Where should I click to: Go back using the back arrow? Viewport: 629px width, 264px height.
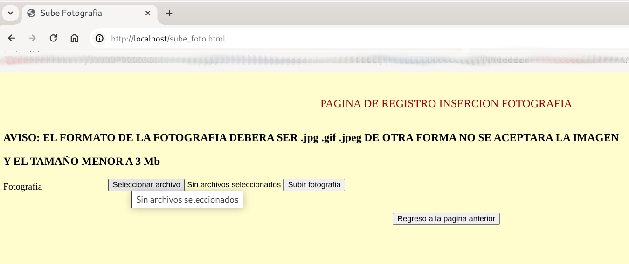[x=12, y=39]
